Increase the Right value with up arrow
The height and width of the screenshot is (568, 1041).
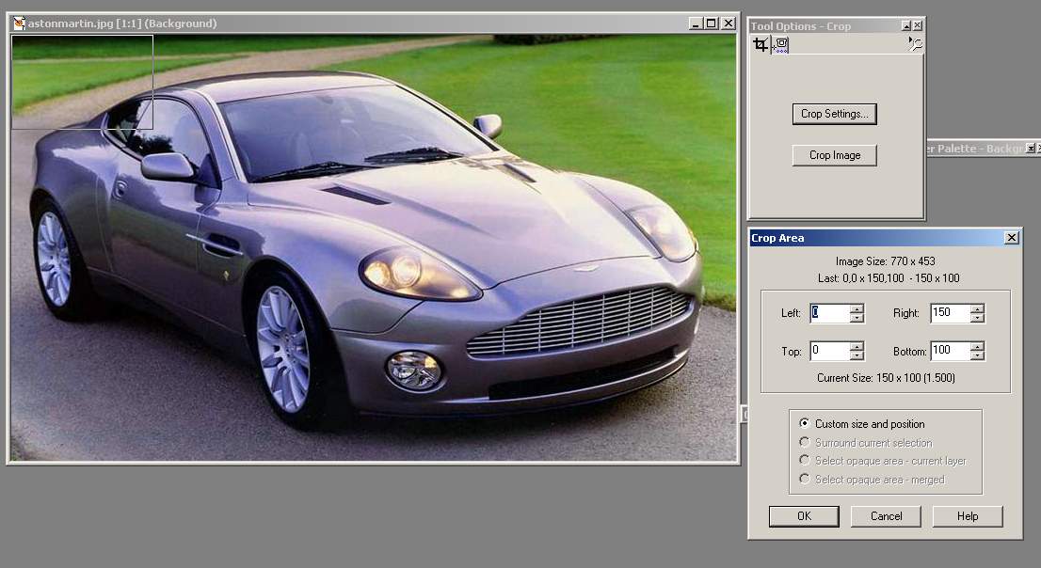(x=977, y=308)
